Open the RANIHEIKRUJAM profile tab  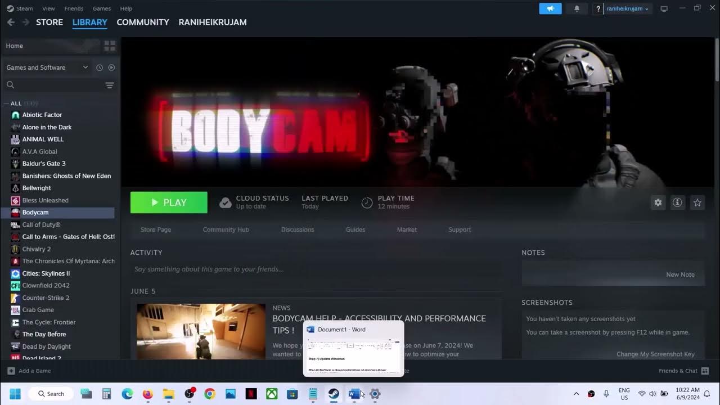point(213,22)
